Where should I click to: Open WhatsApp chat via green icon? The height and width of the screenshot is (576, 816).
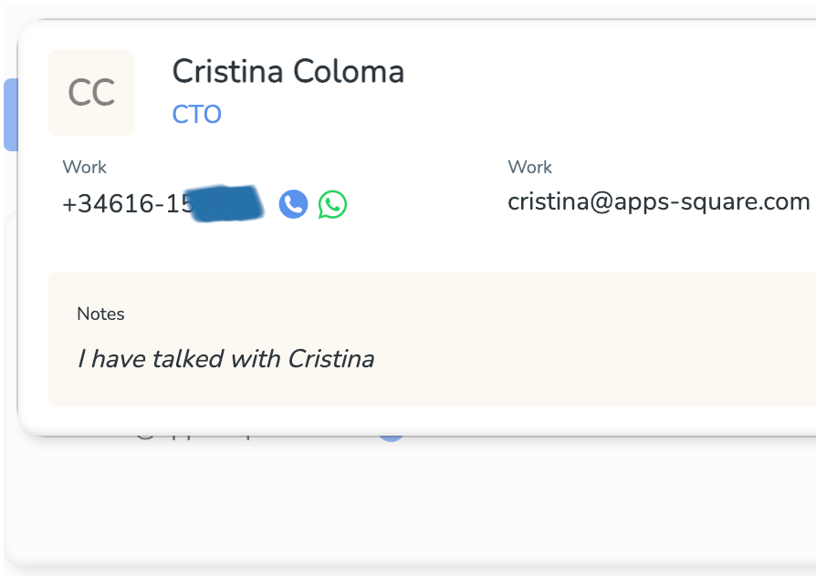[332, 204]
